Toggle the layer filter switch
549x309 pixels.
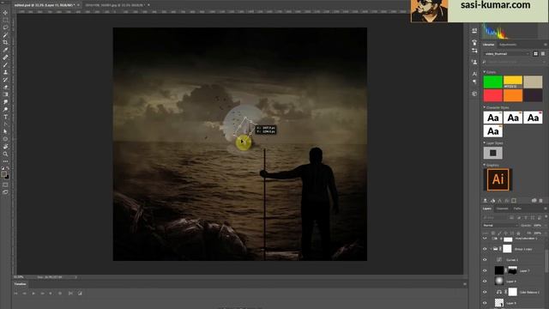point(546,217)
